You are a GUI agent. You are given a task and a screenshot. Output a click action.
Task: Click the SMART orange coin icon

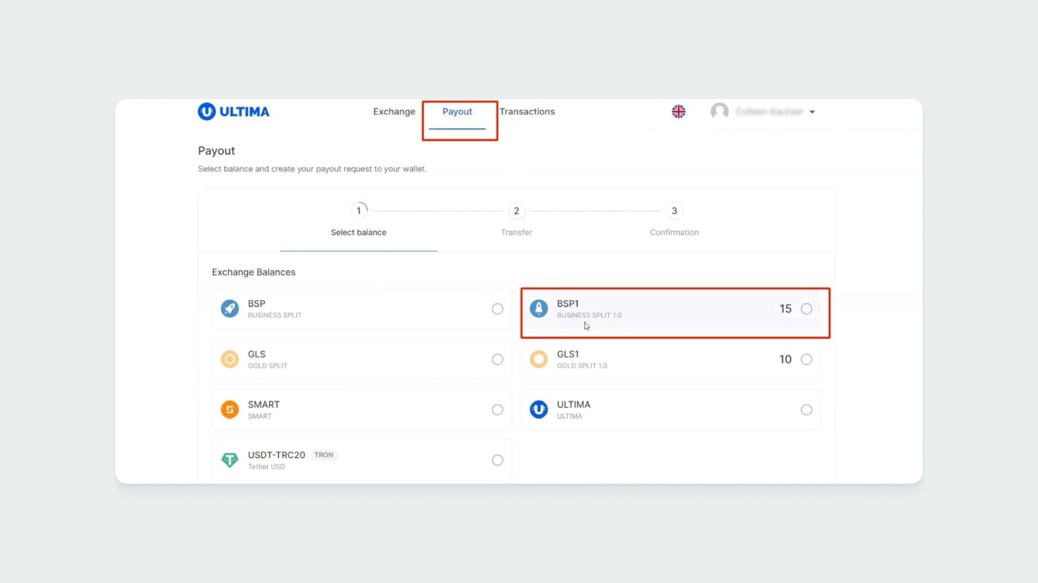point(230,410)
